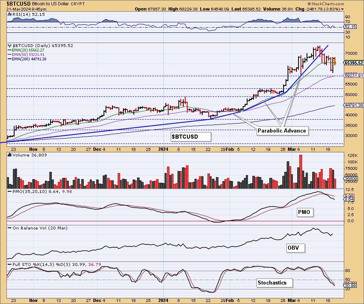Click the price bars legend icon
Image resolution: width=364 pixels, height=304 pixels.
[x=10, y=45]
